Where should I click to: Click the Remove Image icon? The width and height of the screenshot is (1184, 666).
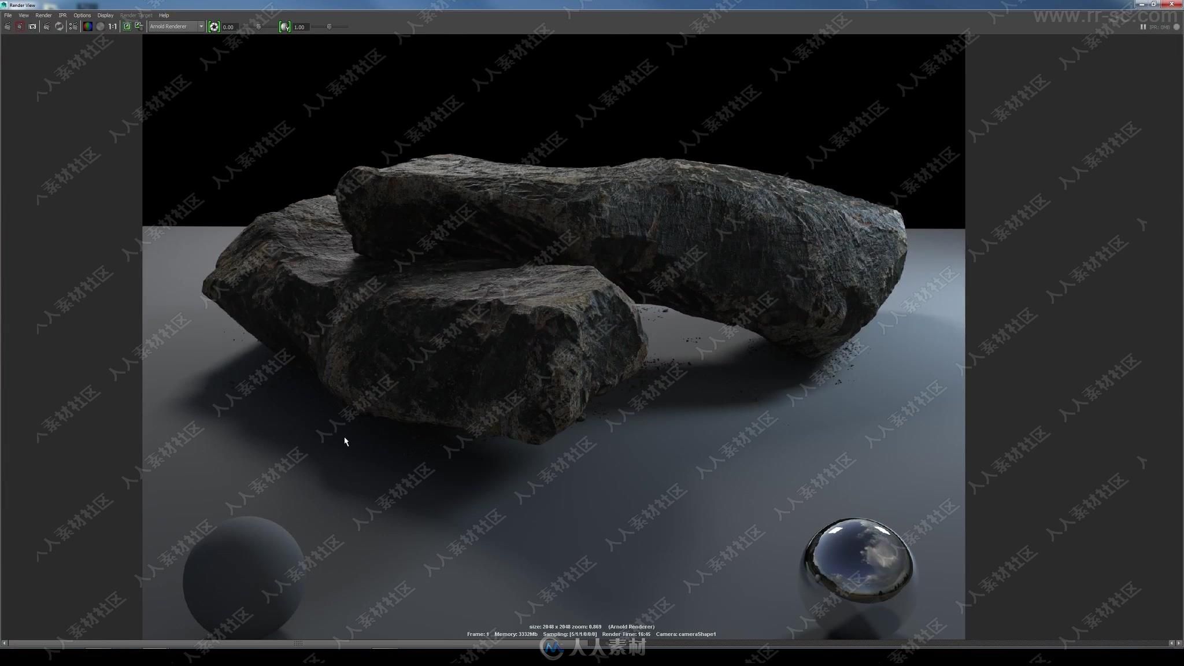pos(139,27)
